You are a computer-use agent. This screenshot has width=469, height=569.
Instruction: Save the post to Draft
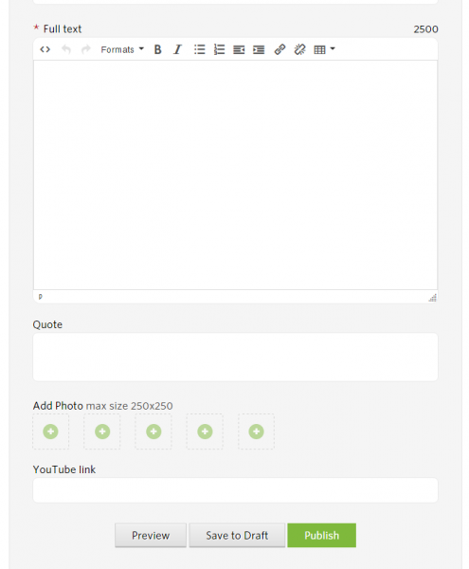(x=237, y=535)
